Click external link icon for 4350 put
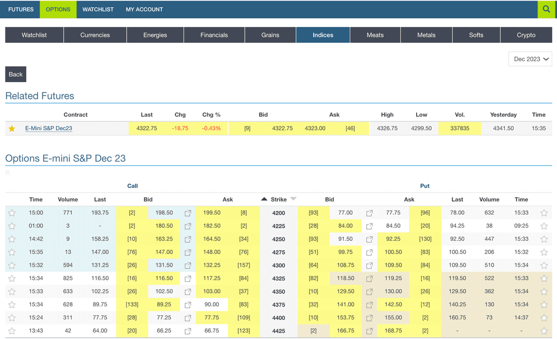Viewport: 557px width, 339px height. point(369,292)
